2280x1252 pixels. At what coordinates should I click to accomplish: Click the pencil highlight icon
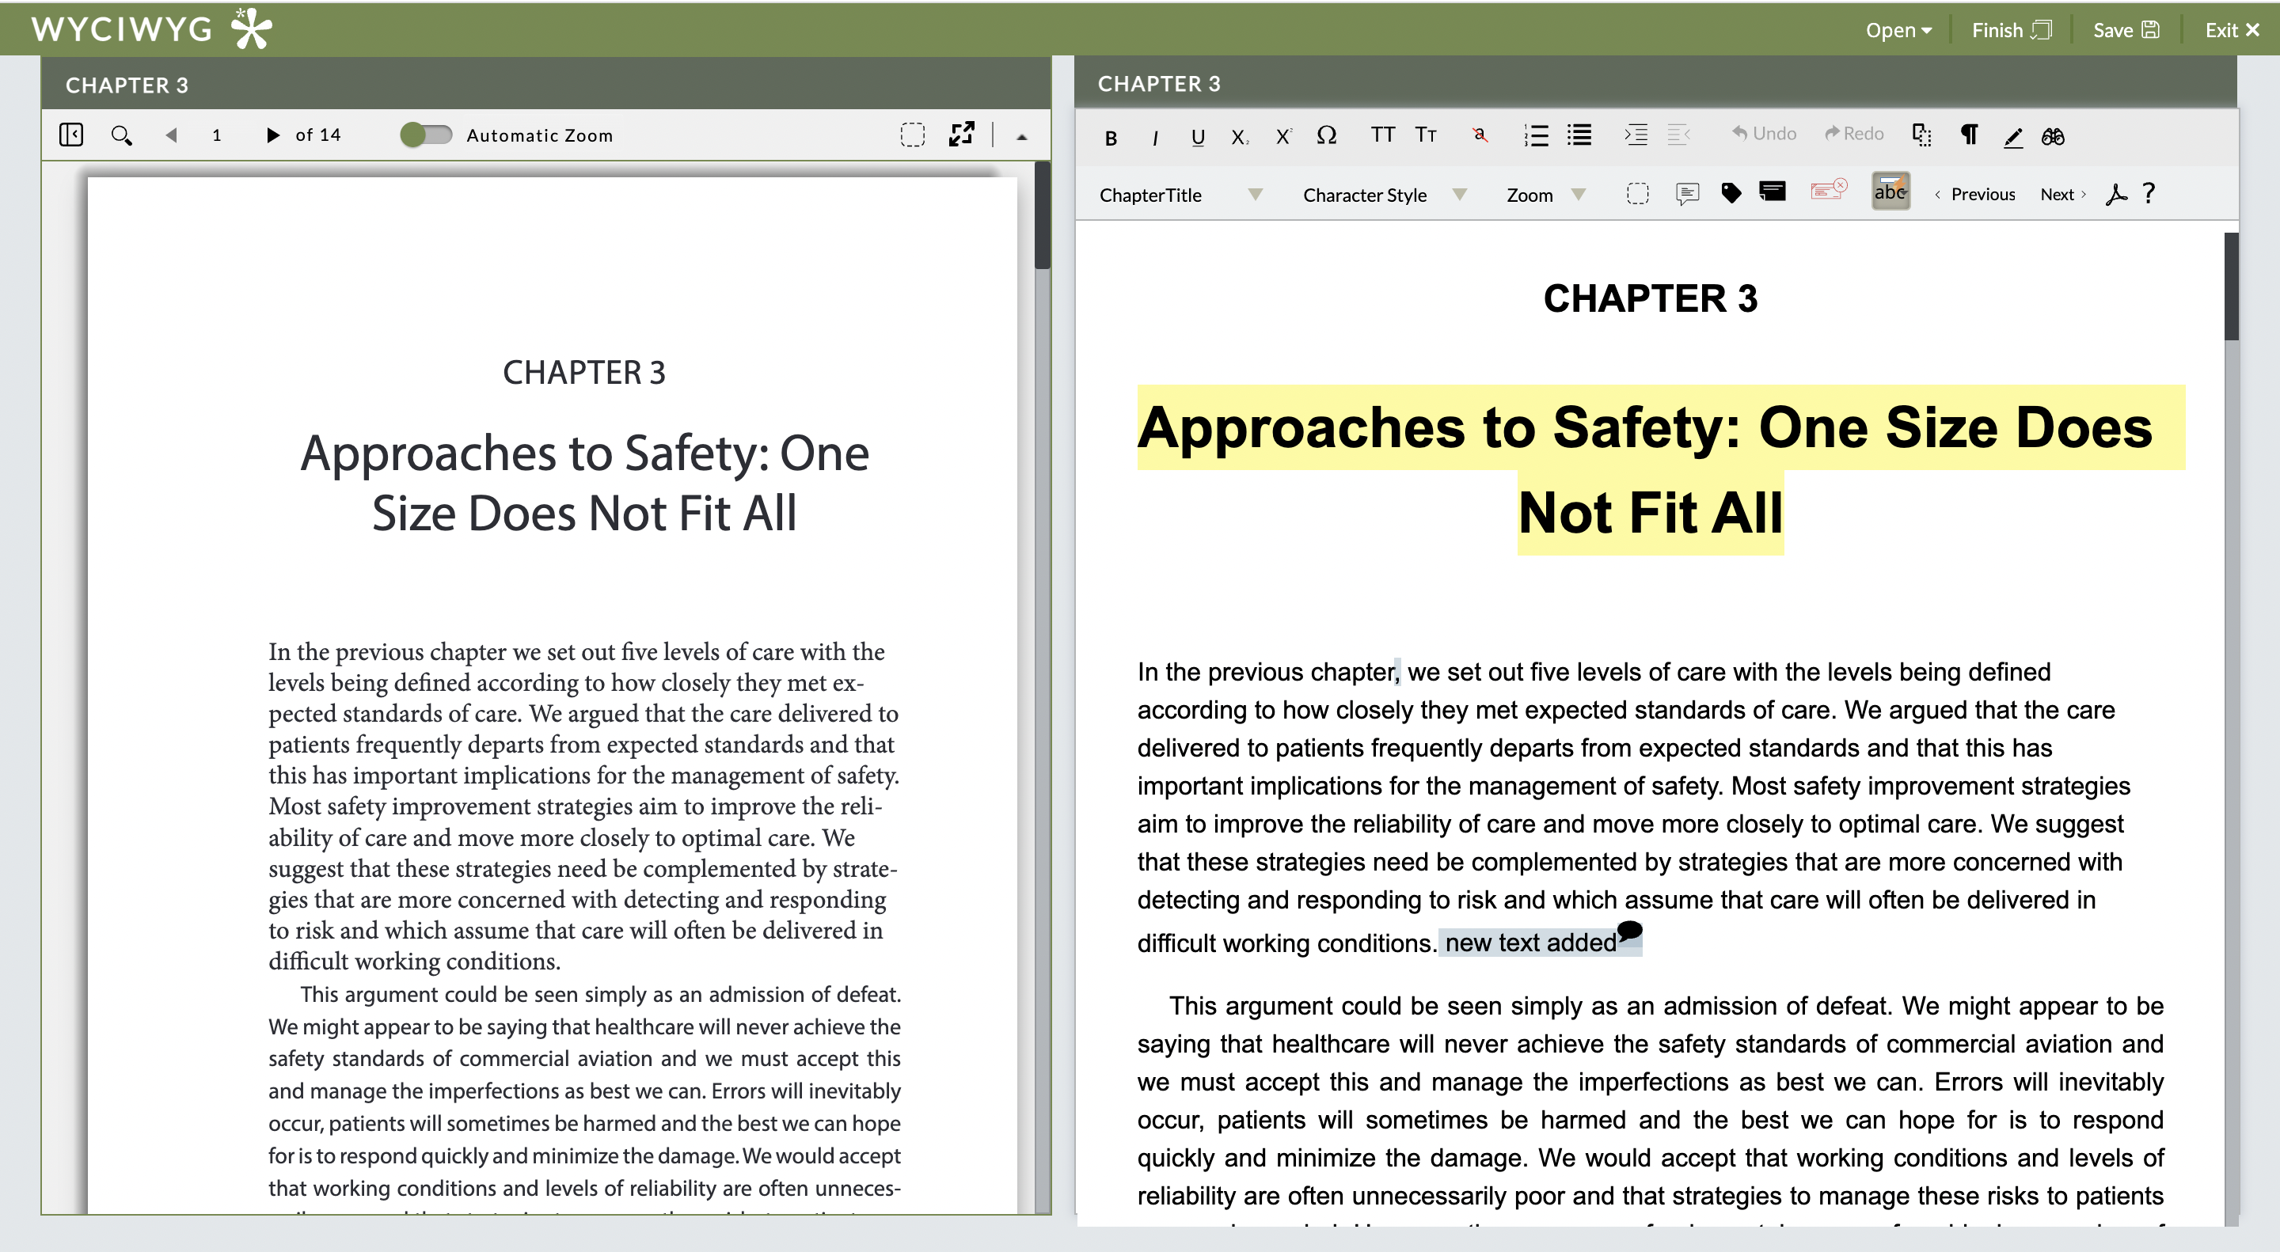[x=2012, y=137]
